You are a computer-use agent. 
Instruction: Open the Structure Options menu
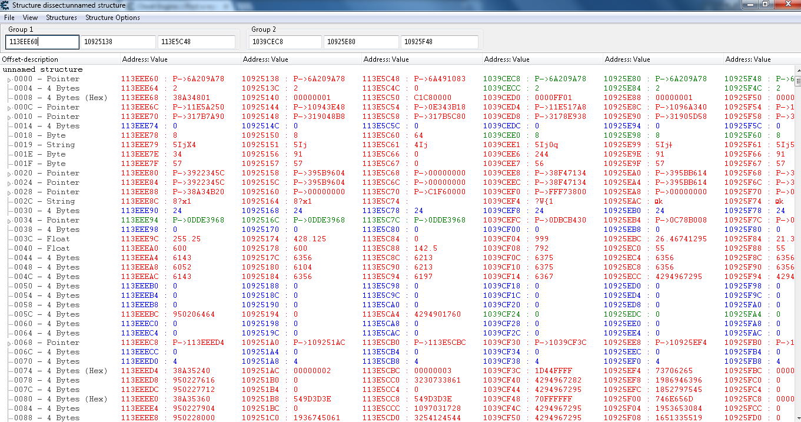pos(112,18)
